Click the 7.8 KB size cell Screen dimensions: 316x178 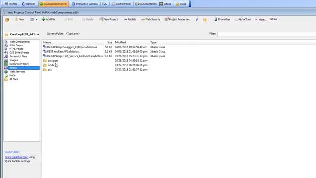click(108, 47)
